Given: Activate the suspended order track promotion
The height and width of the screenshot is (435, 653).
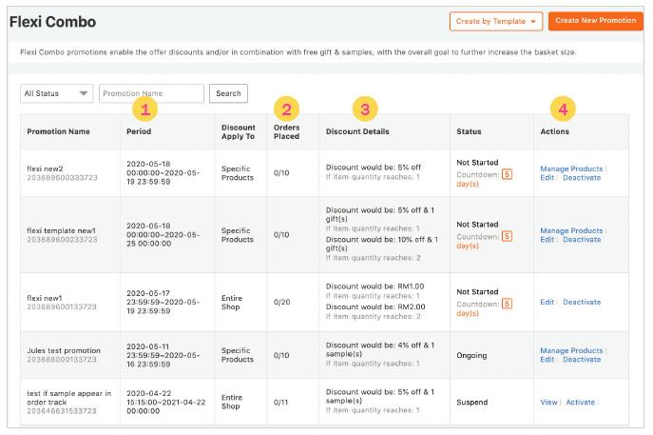Looking at the screenshot, I should click(x=580, y=403).
